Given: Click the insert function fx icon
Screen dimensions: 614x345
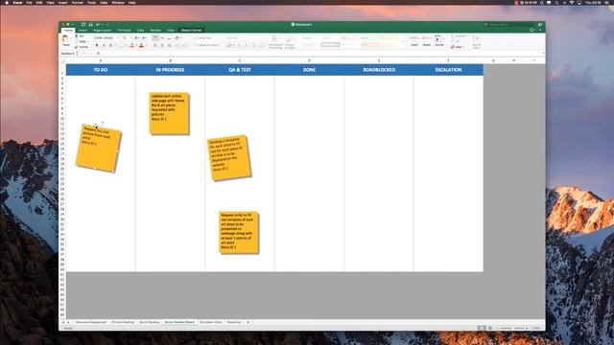Looking at the screenshot, I should point(98,54).
